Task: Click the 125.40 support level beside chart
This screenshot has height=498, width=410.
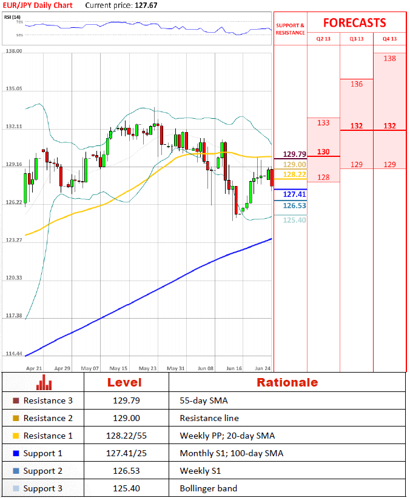Action: click(x=295, y=220)
